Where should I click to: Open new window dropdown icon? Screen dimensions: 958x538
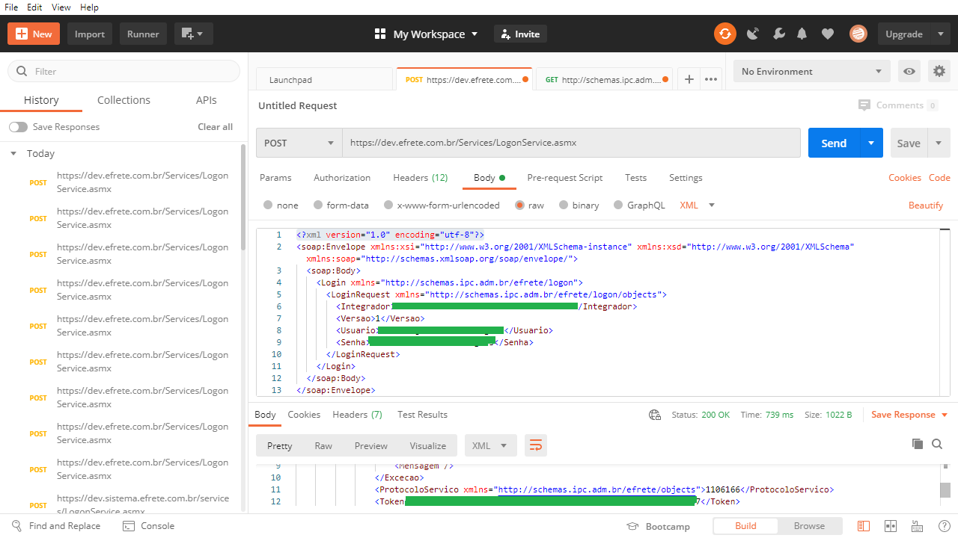click(x=194, y=34)
